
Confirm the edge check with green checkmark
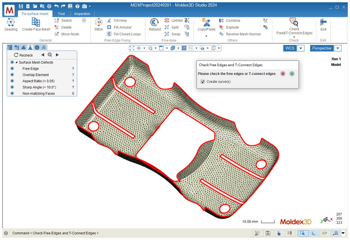pyautogui.click(x=292, y=73)
